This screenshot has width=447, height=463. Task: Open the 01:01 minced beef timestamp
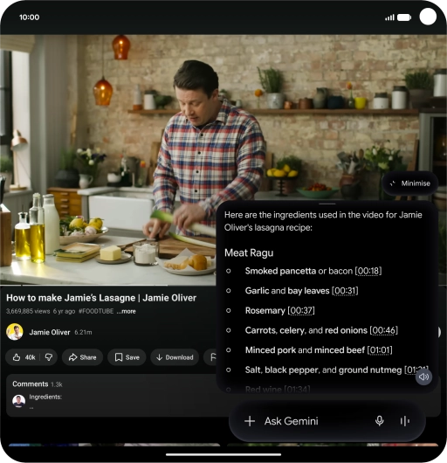(380, 350)
